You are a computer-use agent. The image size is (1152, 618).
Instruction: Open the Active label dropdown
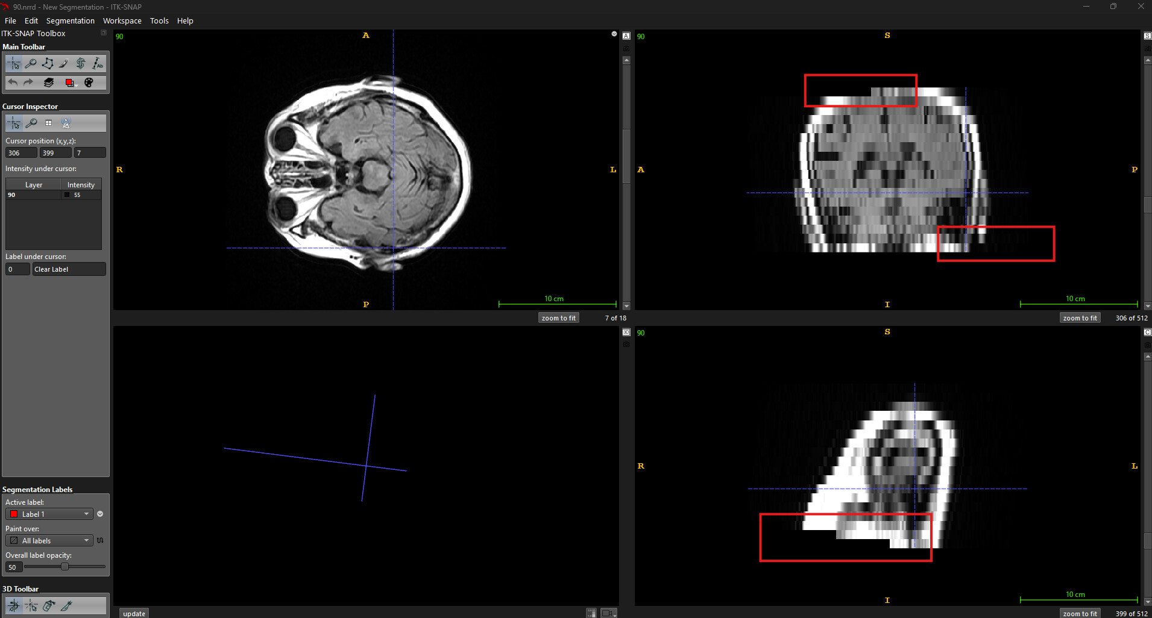(x=49, y=514)
